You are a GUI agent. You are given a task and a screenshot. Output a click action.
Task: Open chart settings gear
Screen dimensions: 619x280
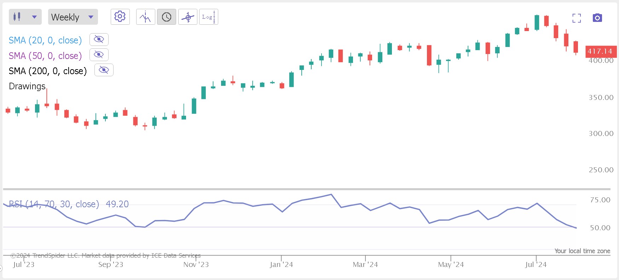click(120, 17)
